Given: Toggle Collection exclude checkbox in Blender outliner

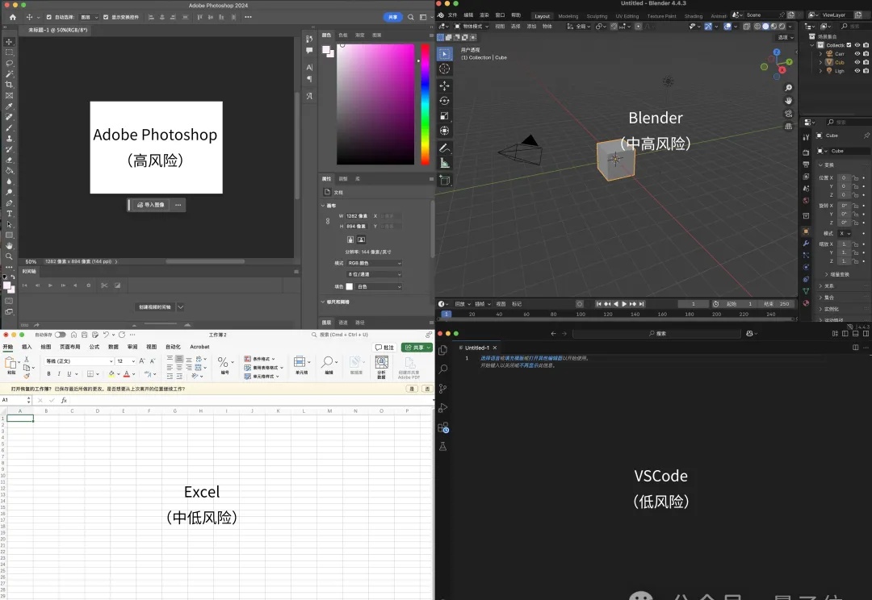Looking at the screenshot, I should (849, 45).
